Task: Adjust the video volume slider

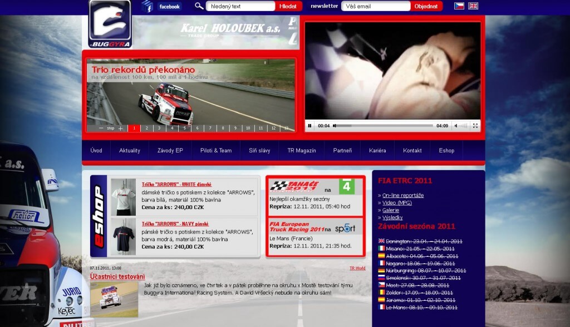Action: 463,126
